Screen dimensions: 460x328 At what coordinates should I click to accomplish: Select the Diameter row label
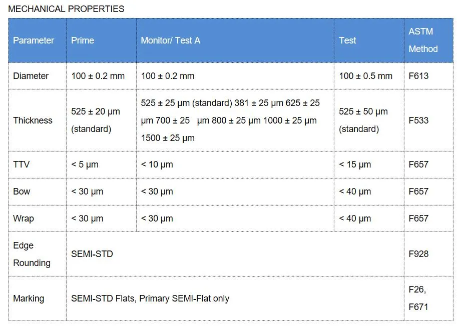click(31, 76)
